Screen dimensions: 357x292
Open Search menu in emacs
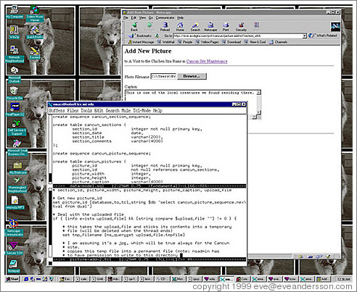[112, 111]
